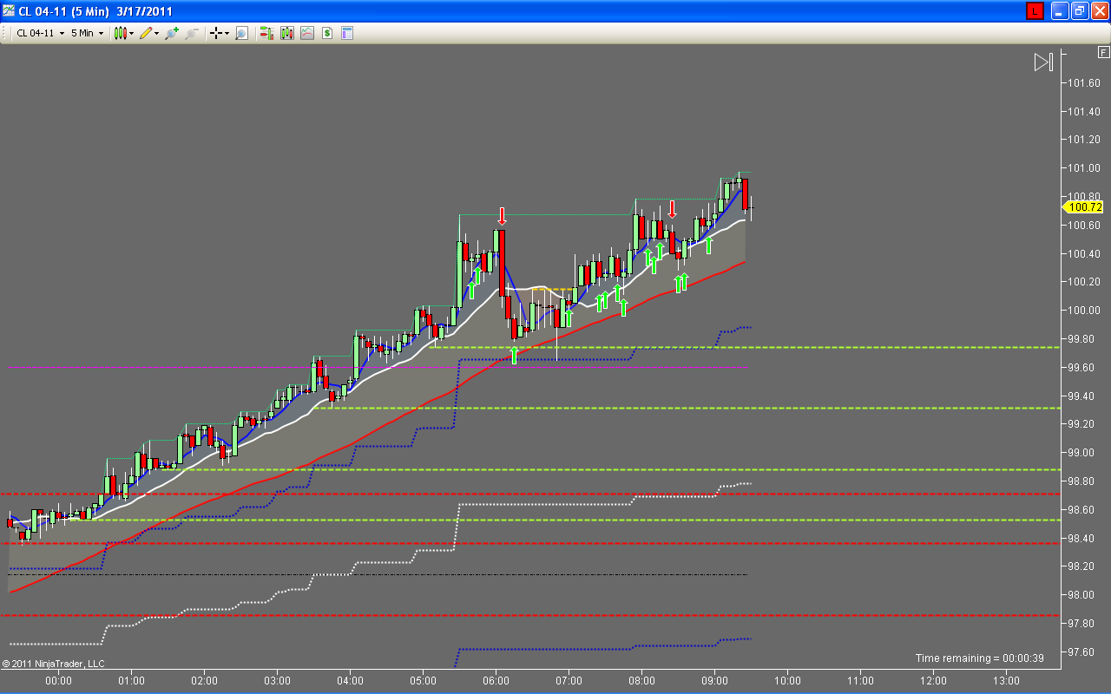This screenshot has height=694, width=1111.
Task: Click the 13:00 time axis label
Action: coord(1006,681)
